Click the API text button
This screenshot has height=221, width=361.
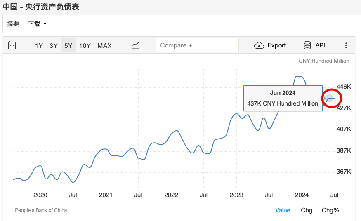[320, 45]
